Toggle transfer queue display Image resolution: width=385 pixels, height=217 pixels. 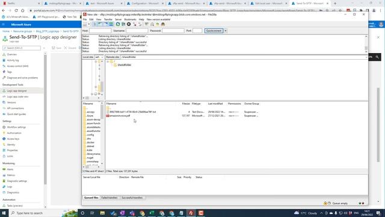(111, 24)
